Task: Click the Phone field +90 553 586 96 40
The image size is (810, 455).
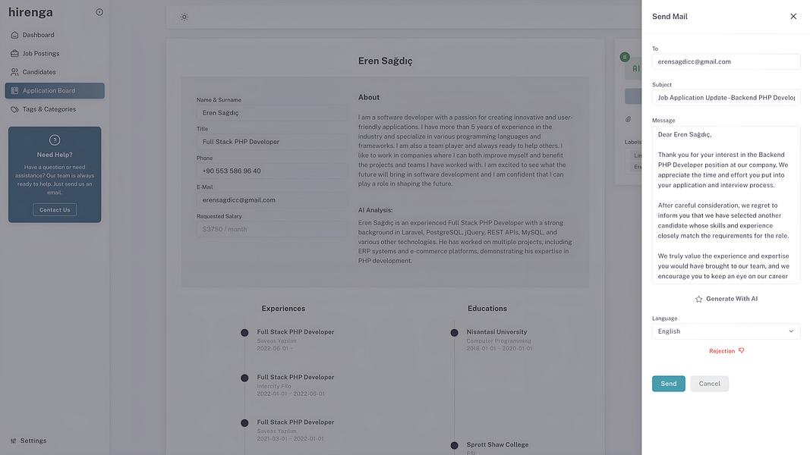Action: pos(273,171)
